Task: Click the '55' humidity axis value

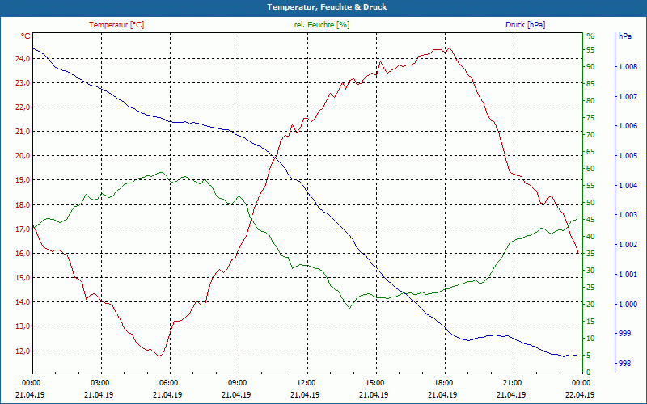Action: (x=590, y=186)
